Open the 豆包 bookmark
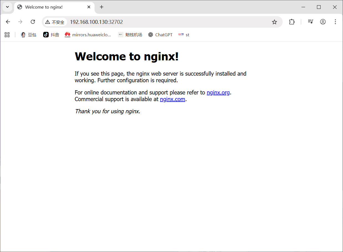Viewport: 343px width, 252px height. (x=29, y=35)
